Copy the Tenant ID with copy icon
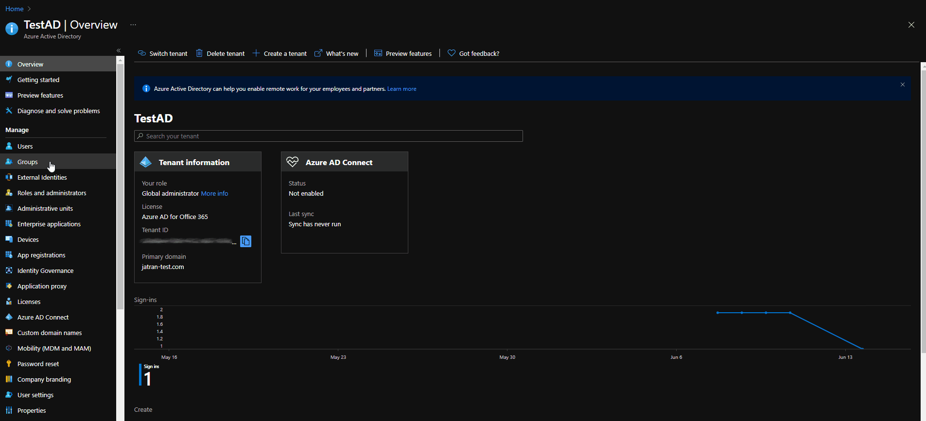 [246, 241]
